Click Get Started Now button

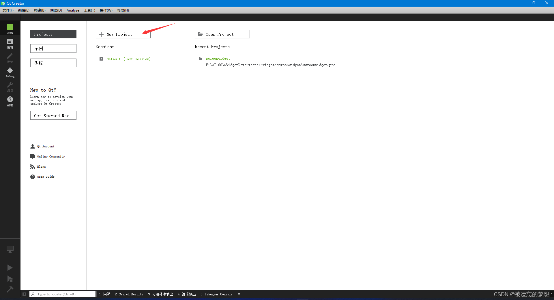(53, 115)
